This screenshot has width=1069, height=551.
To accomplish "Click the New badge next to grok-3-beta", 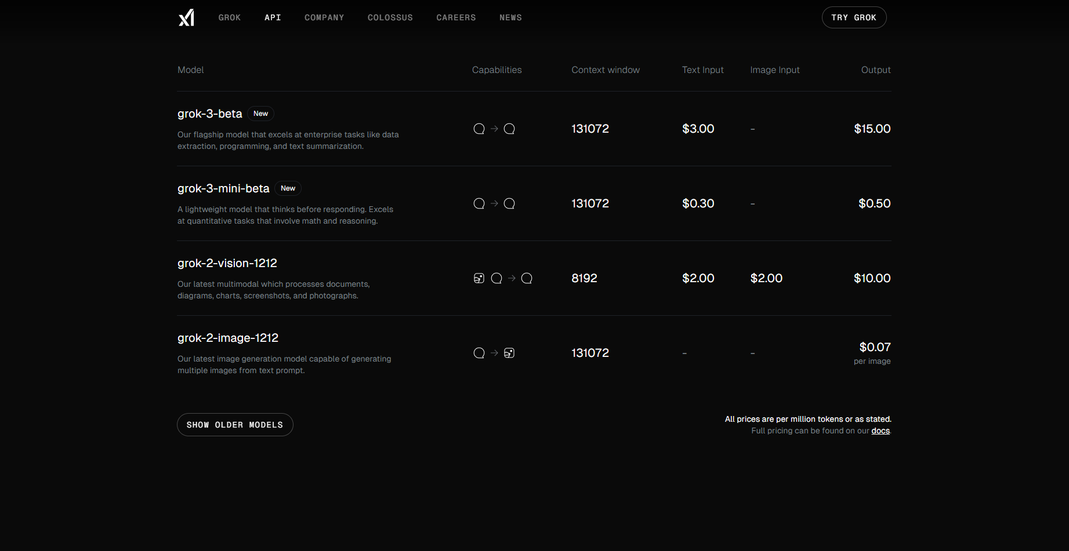I will coord(261,114).
